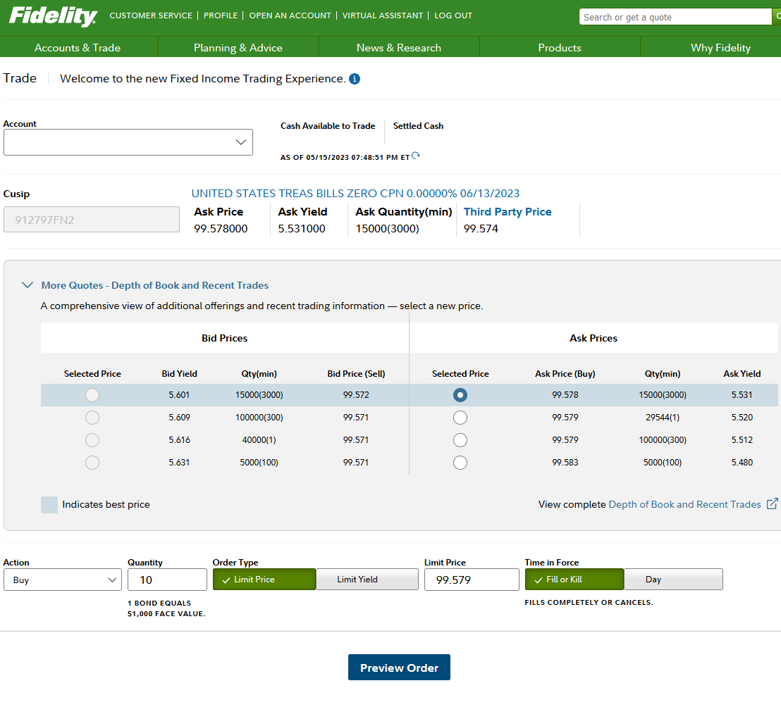
Task: Click the Settled Cash label
Action: click(x=418, y=126)
